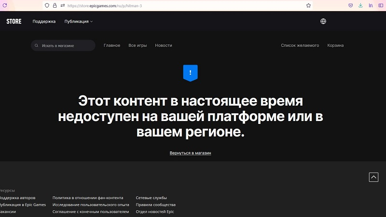The width and height of the screenshot is (386, 217).
Task: Switch to the Новости tab
Action: 164,45
